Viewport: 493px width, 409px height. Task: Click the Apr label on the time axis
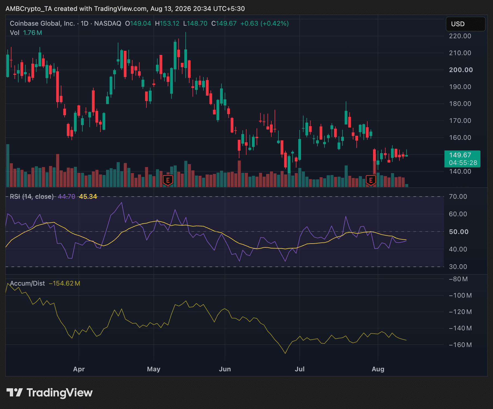pyautogui.click(x=79, y=369)
